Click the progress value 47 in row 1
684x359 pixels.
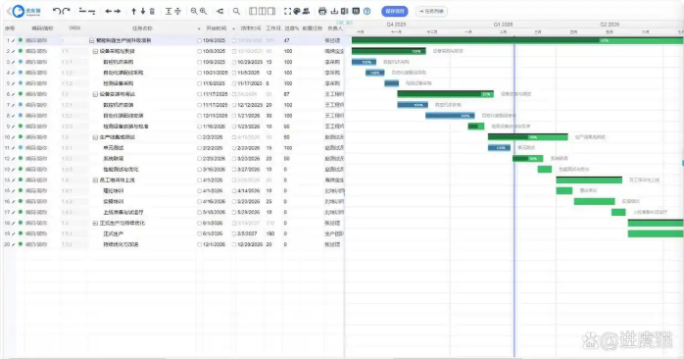coord(286,40)
